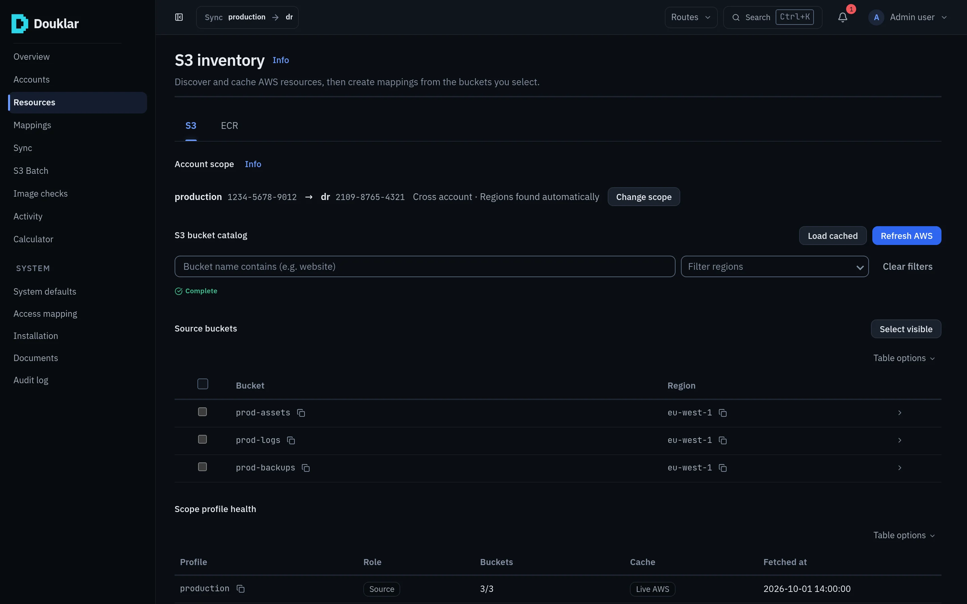Expand the prod-backups row chevron

[x=900, y=468]
